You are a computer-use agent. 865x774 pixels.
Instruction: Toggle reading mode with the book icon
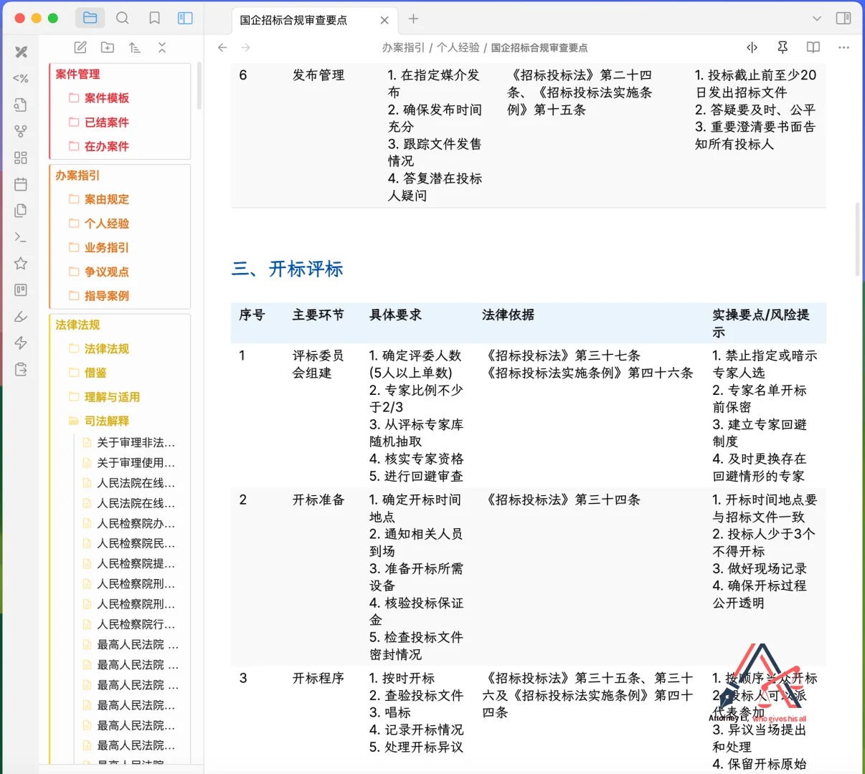tap(813, 47)
